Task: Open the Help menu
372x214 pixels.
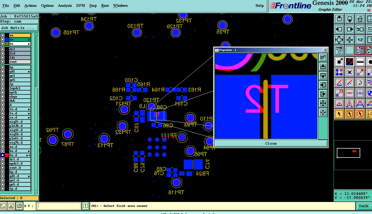Action: tap(260, 5)
